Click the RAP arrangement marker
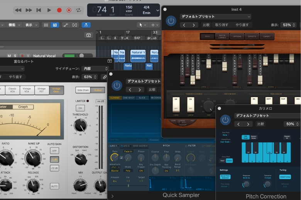301x200 pixels. pos(137,38)
